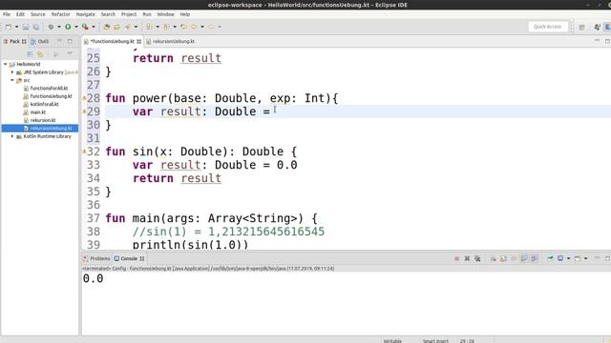Click the Save icon in toolbar
The height and width of the screenshot is (343, 611).
pyautogui.click(x=26, y=27)
